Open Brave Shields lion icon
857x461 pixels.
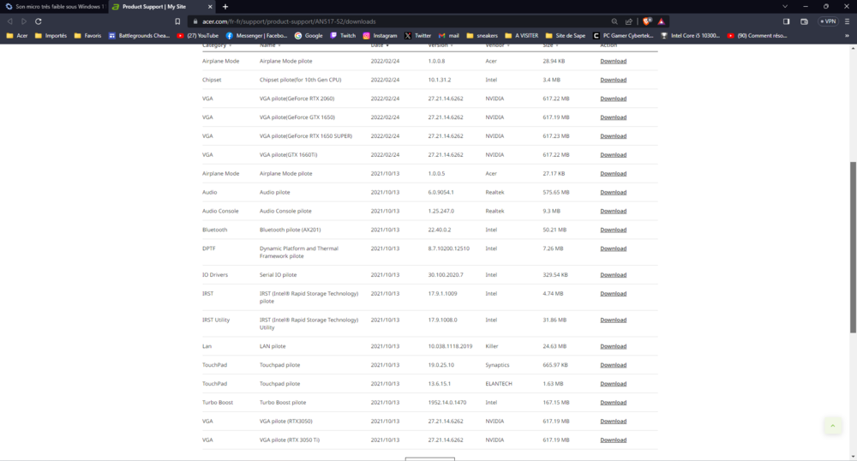point(647,21)
